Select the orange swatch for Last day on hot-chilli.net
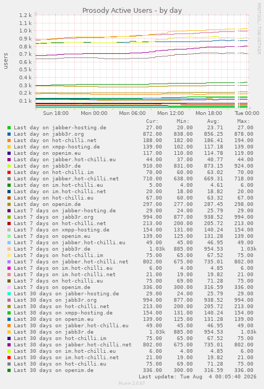This screenshot has width=264, height=389. click(9, 140)
